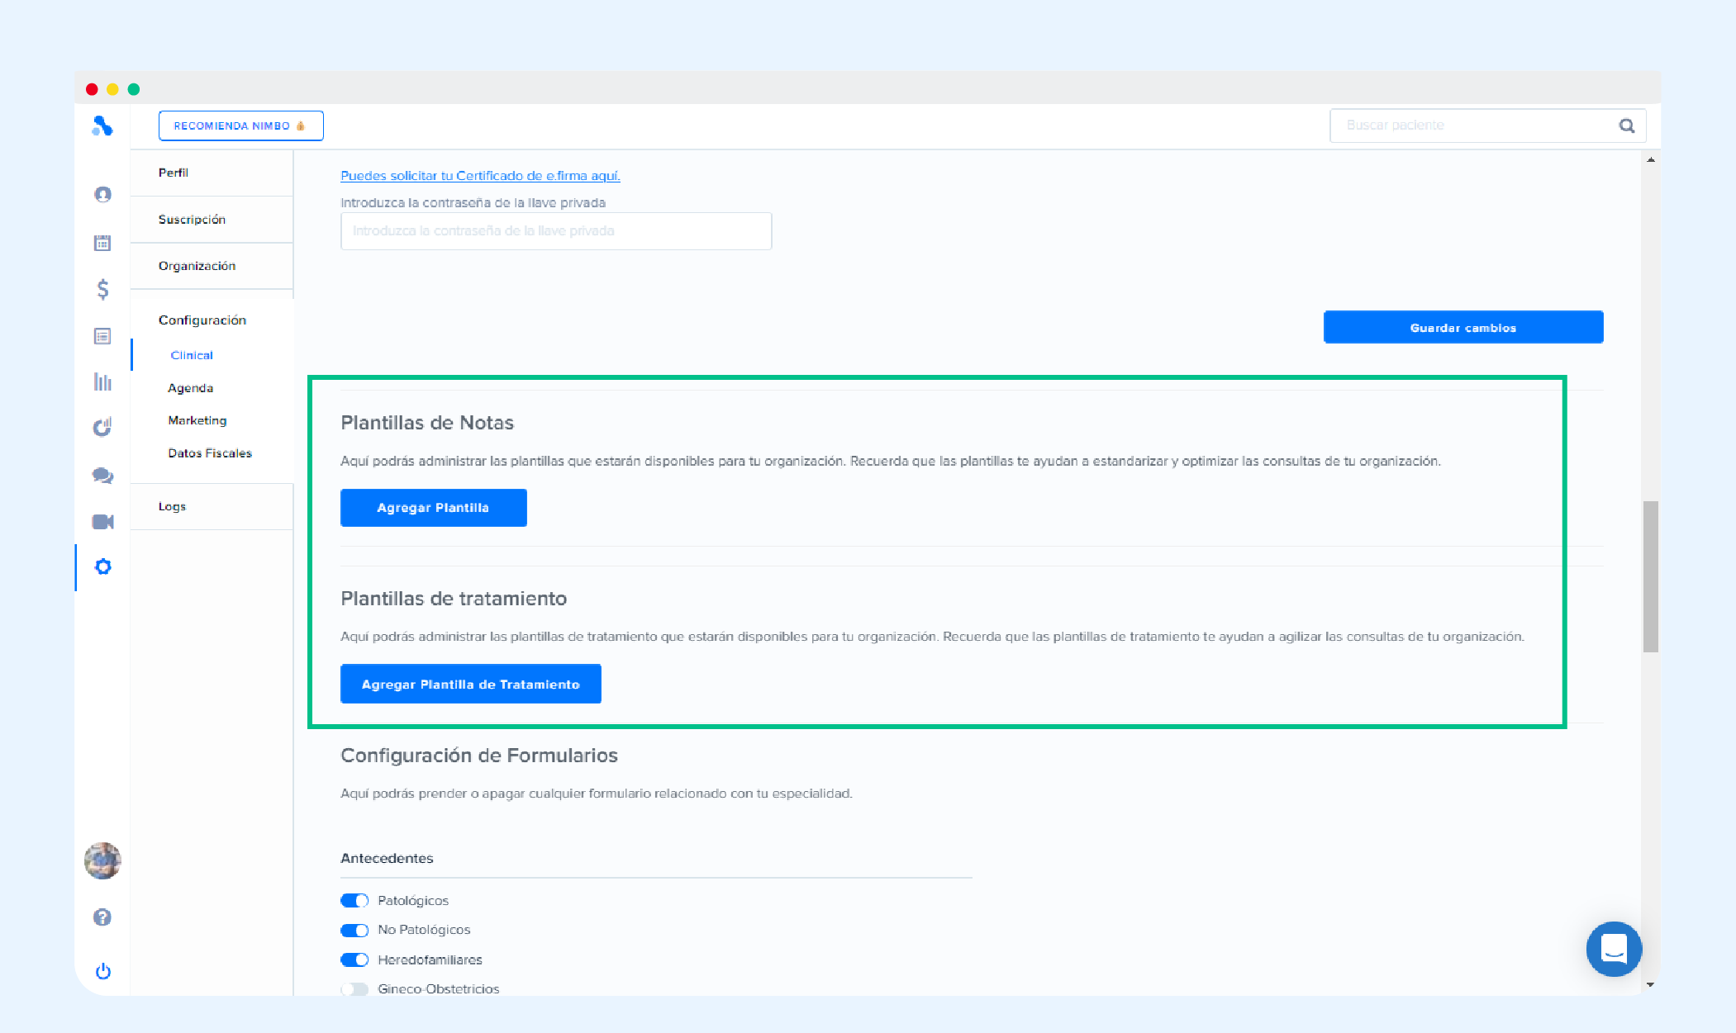Open the Datos Fiscales section
This screenshot has width=1736, height=1033.
(209, 453)
